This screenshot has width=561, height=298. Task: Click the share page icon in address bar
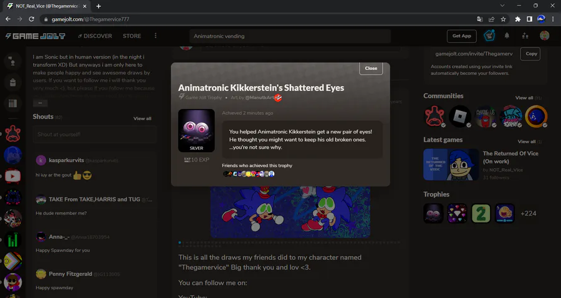[x=491, y=19]
